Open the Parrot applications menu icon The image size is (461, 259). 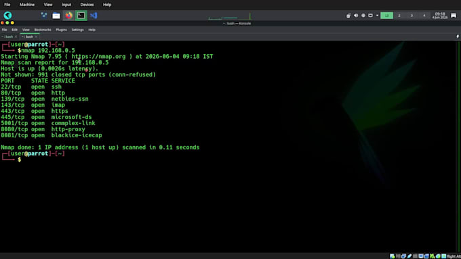tap(7, 16)
